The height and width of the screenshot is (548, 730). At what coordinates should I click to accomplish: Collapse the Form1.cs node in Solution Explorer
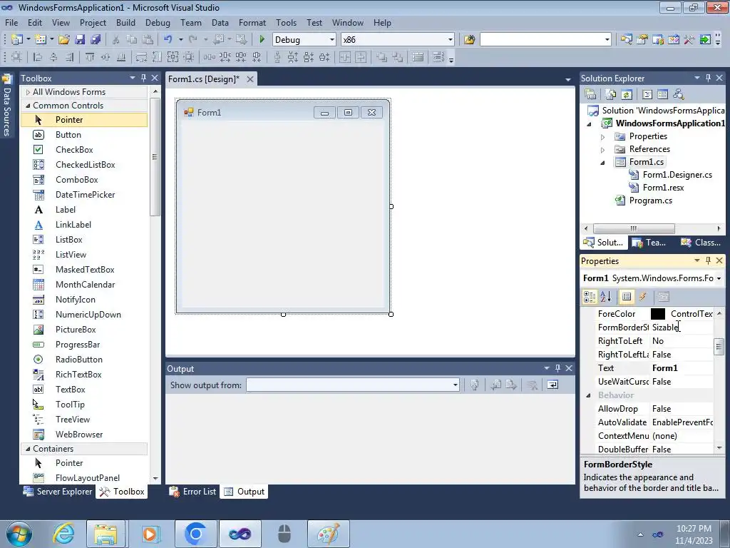603,163
